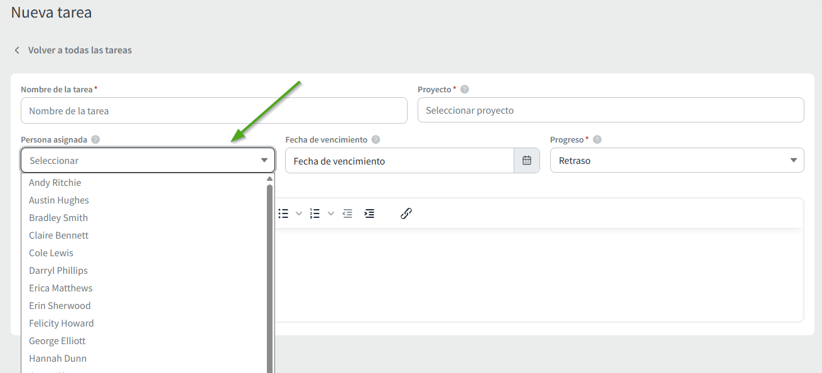Expand the numbered list style options chevron
822x373 pixels.
click(331, 214)
